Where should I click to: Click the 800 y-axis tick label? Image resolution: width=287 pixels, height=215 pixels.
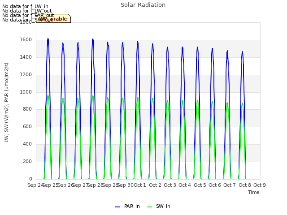click(27, 109)
